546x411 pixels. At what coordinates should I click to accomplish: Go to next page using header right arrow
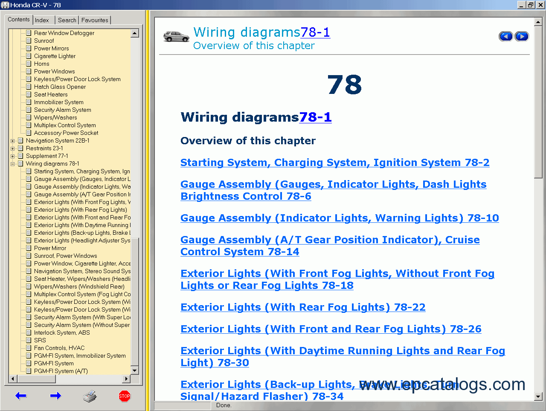(x=522, y=37)
